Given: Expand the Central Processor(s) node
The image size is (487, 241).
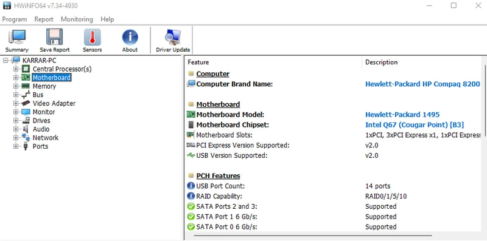Looking at the screenshot, I should coord(16,69).
